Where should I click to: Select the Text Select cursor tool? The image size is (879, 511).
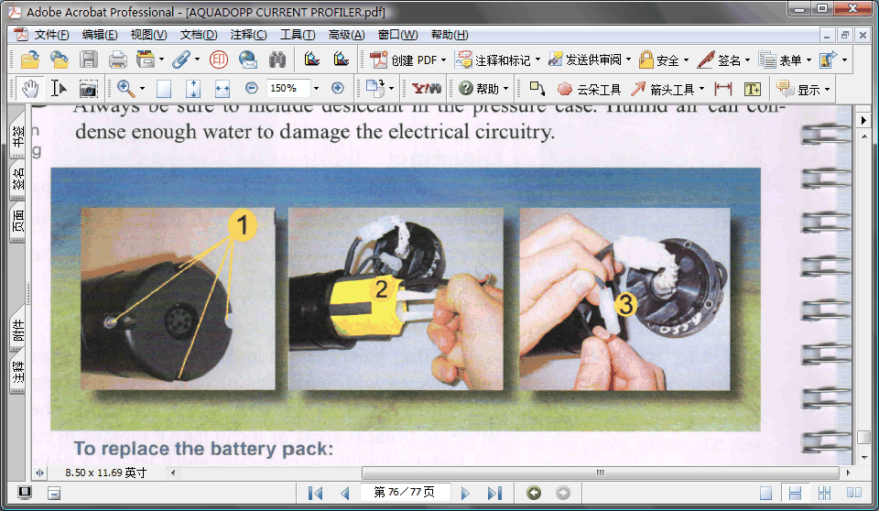(59, 89)
